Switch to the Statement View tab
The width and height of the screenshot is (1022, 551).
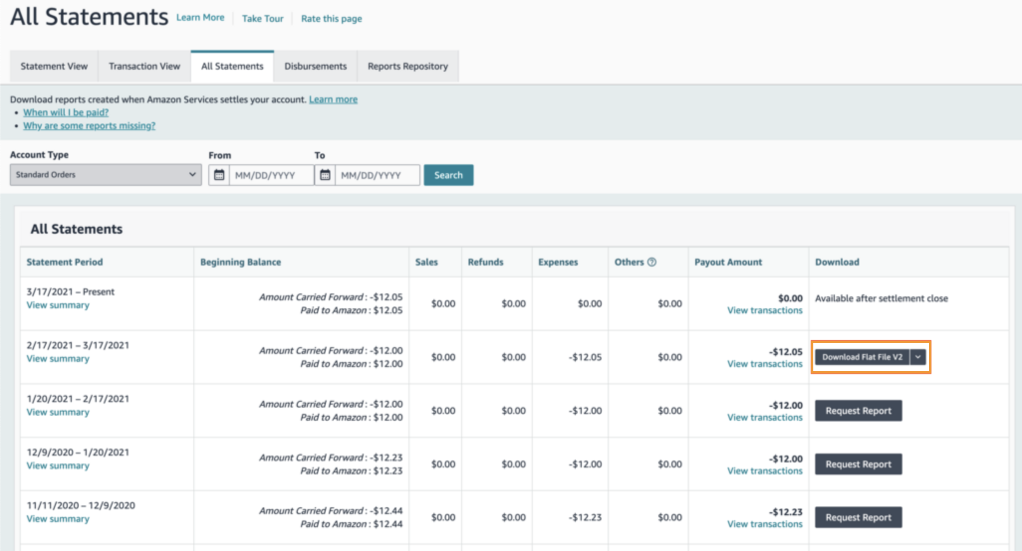point(54,66)
